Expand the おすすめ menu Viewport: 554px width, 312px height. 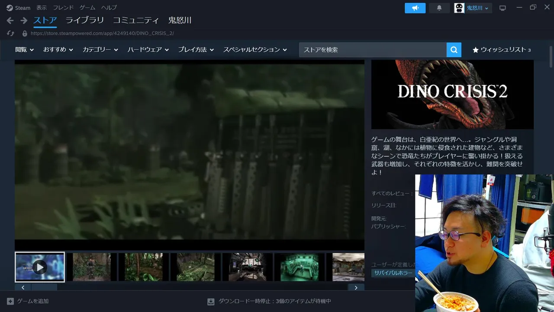(x=58, y=50)
